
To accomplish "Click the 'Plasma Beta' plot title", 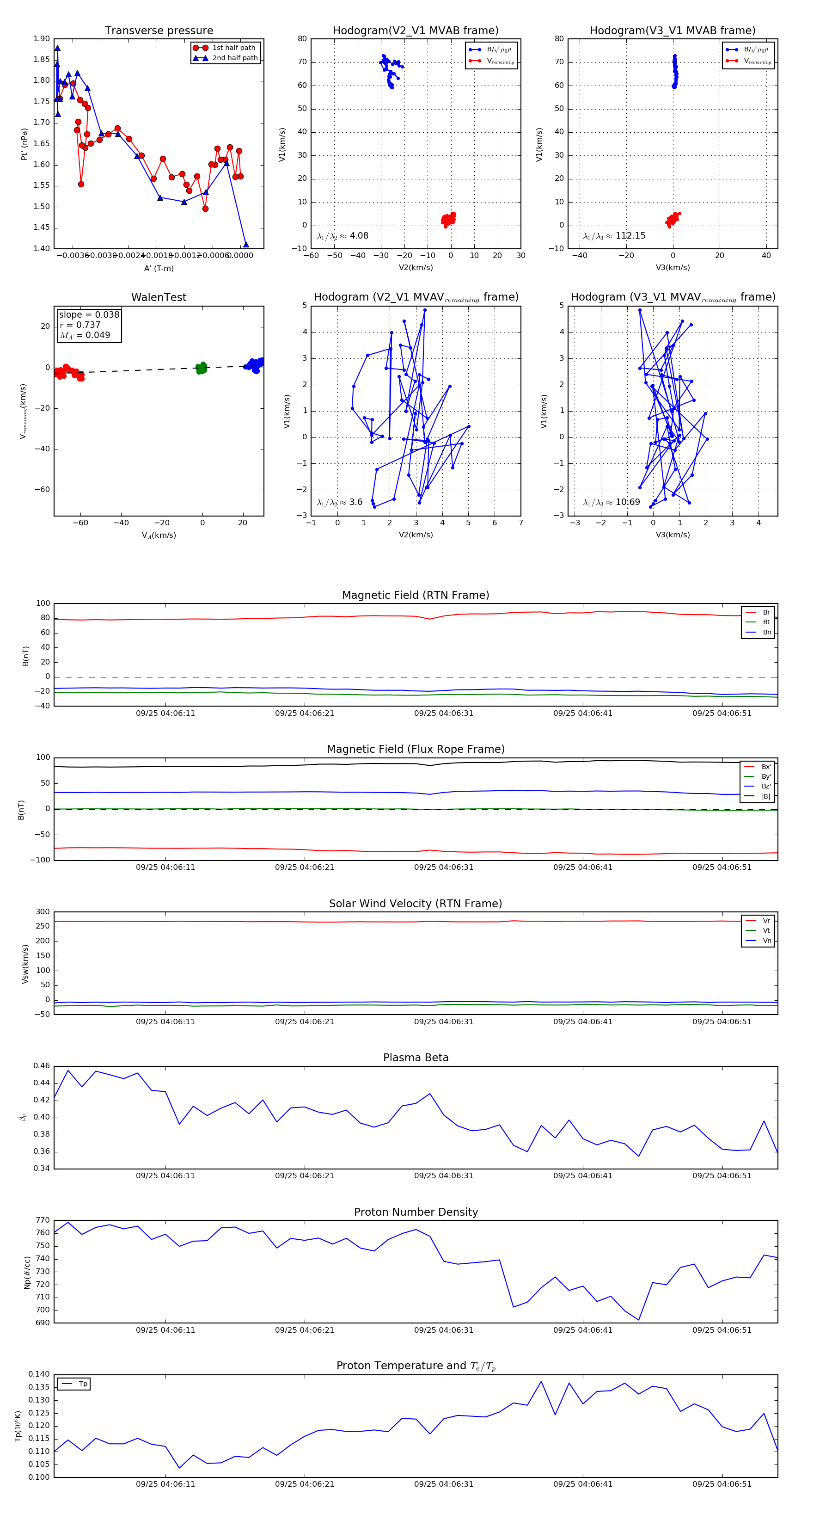I will coord(416,1058).
